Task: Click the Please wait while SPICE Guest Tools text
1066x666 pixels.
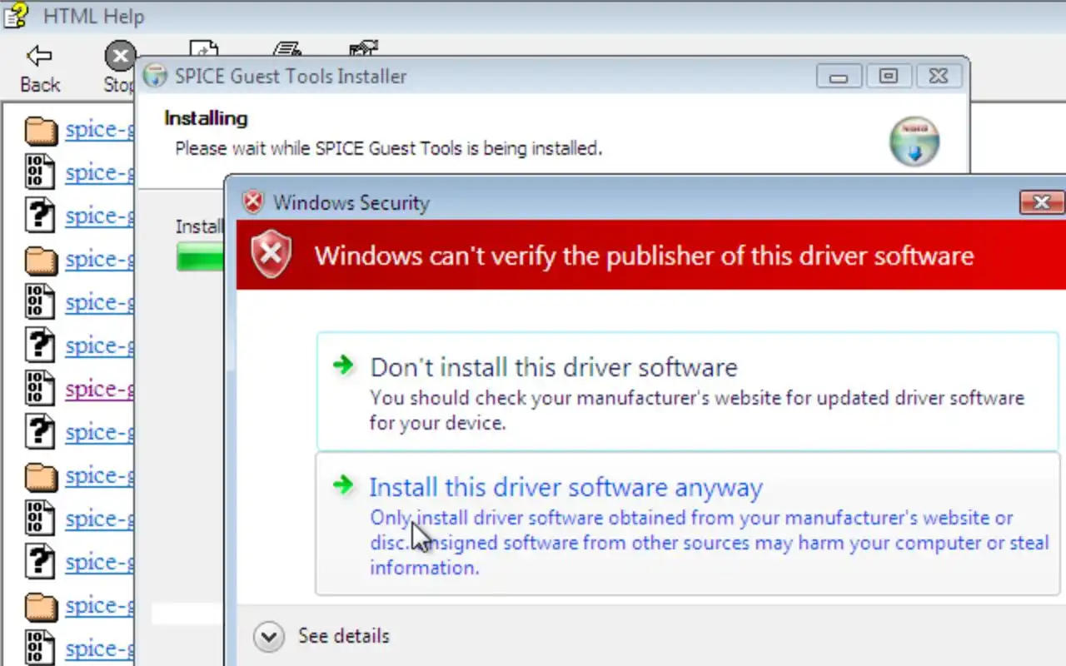Action: pos(388,149)
